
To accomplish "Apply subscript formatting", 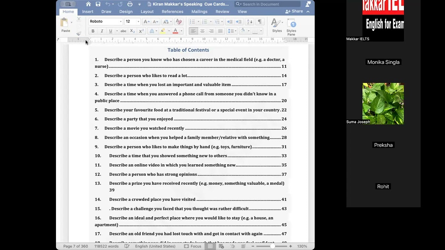I will [132, 31].
